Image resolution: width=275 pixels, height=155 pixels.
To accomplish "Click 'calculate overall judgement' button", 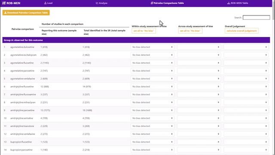I will tap(241, 31).
